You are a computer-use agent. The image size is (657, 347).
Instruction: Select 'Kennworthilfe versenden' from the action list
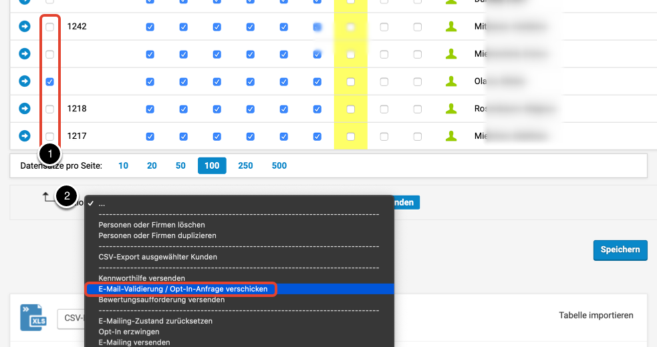142,278
